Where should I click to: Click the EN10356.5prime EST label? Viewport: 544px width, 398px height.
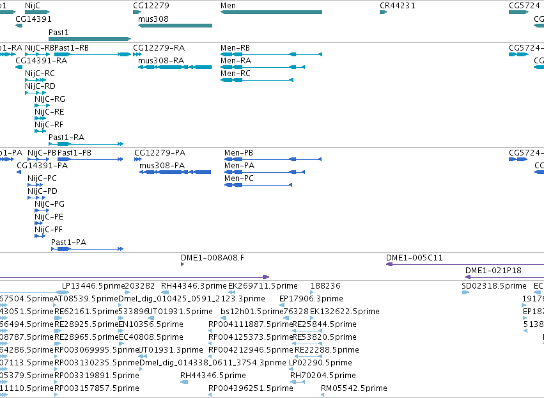[x=151, y=324]
